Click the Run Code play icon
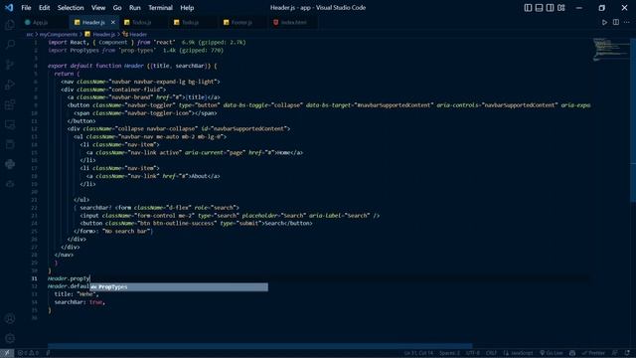Screen dimensions: 636x358 point(604,22)
